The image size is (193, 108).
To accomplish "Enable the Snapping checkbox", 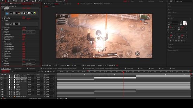I will [x=57, y=1].
